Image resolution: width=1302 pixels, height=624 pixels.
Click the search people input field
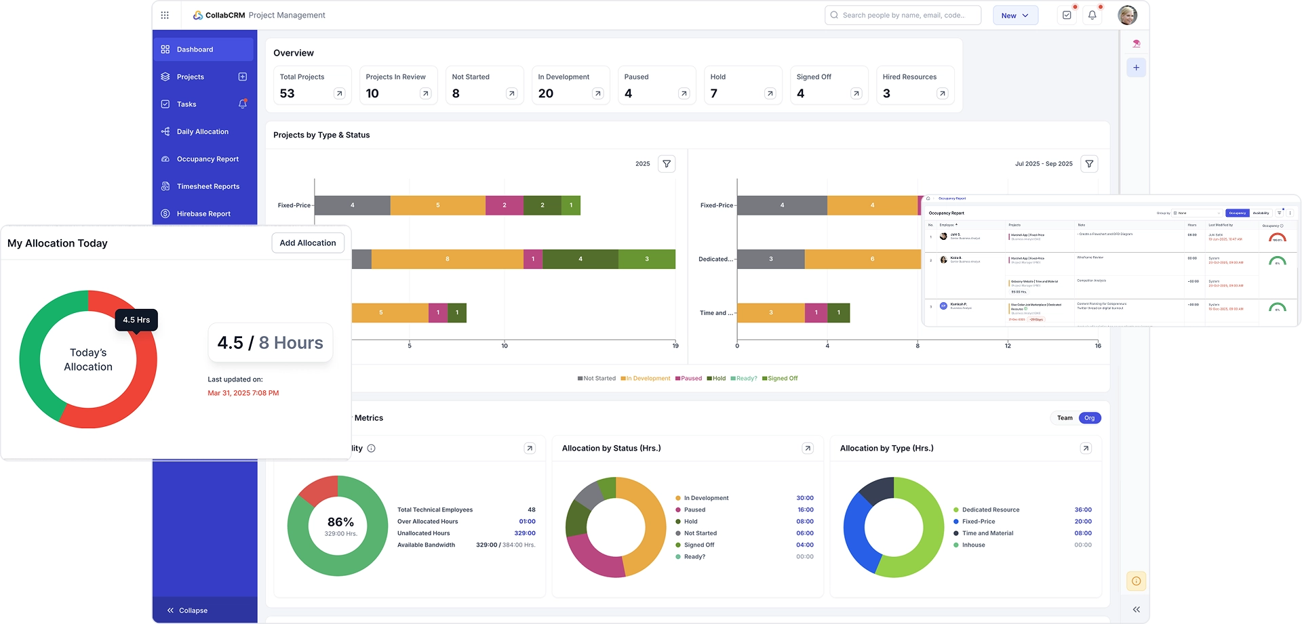click(x=903, y=14)
